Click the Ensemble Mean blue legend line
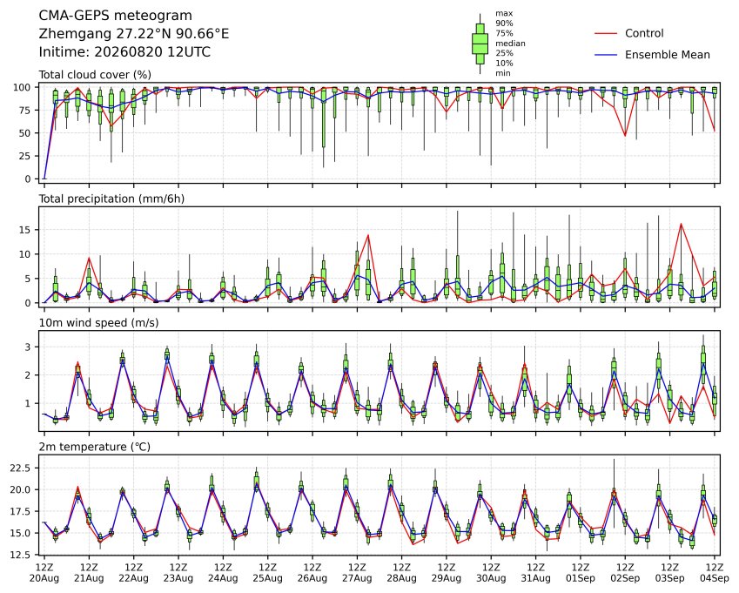Image resolution: width=739 pixels, height=593 pixels. 606,55
